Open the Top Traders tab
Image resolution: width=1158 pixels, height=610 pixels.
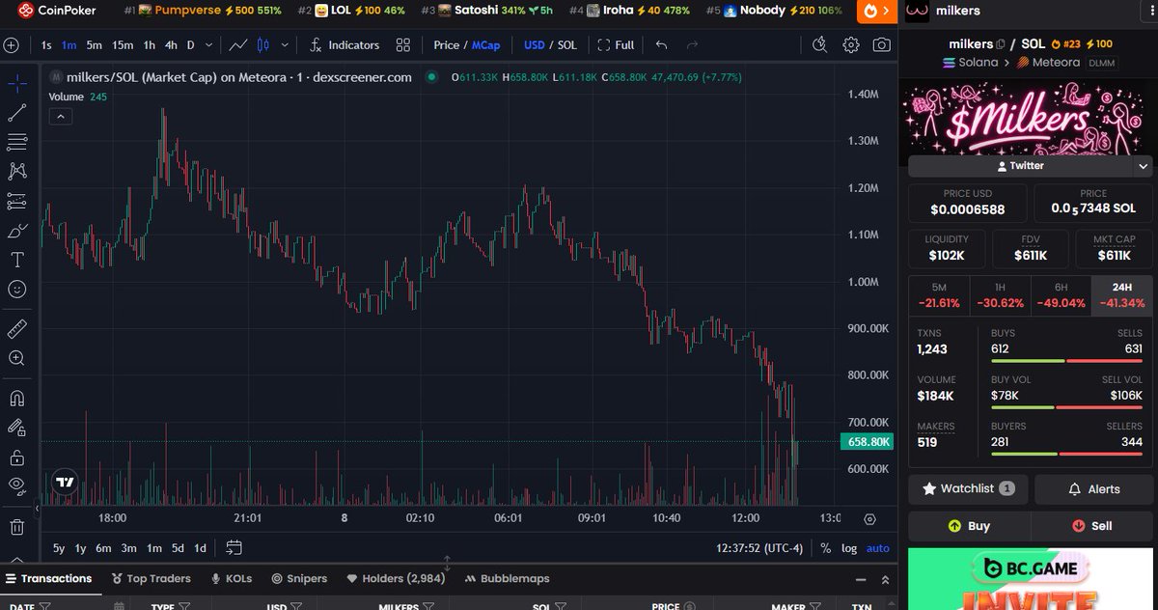pos(151,579)
